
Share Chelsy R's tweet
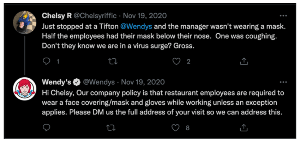pyautogui.click(x=244, y=61)
